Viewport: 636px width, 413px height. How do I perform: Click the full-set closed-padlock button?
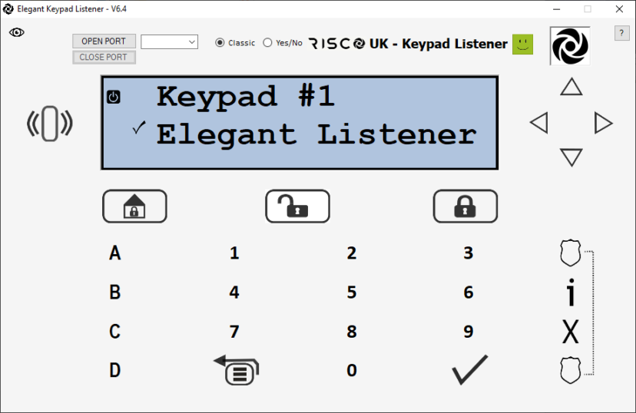[465, 206]
